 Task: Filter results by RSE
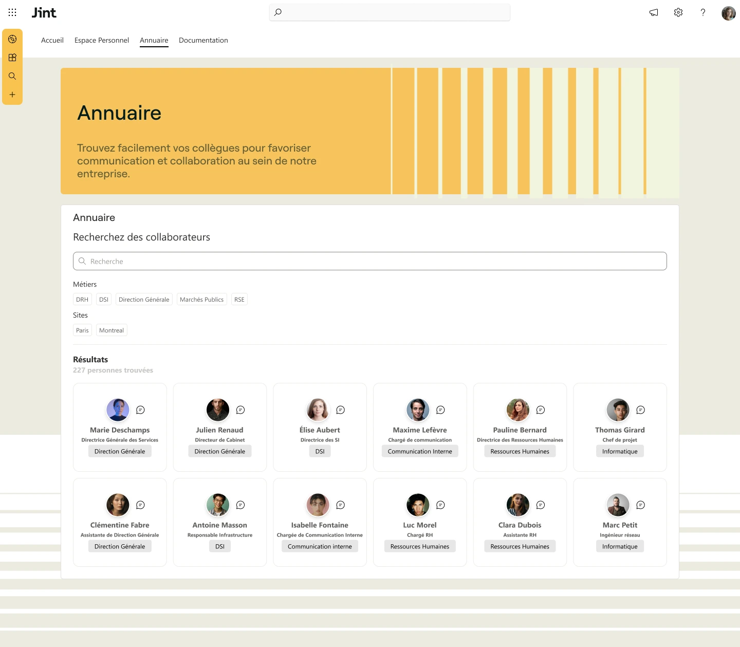[x=239, y=299]
